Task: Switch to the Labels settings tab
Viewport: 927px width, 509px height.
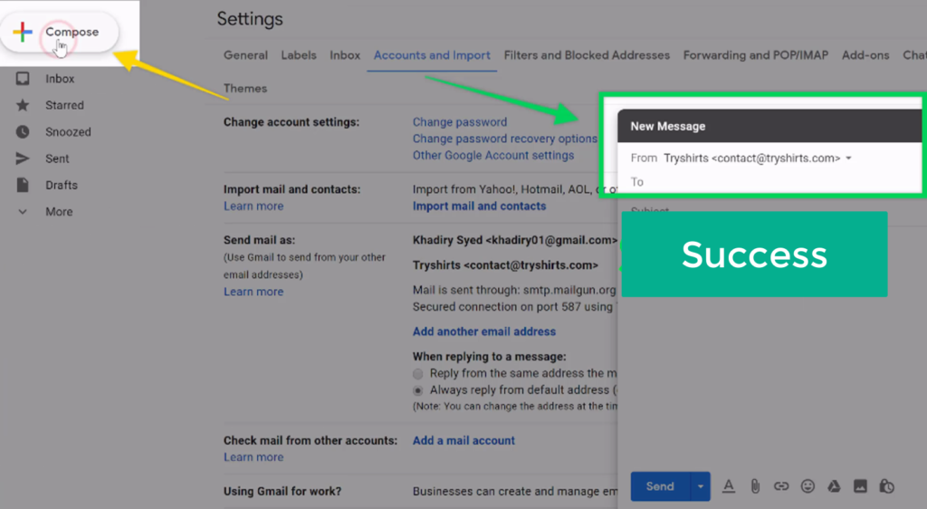Action: (x=299, y=55)
